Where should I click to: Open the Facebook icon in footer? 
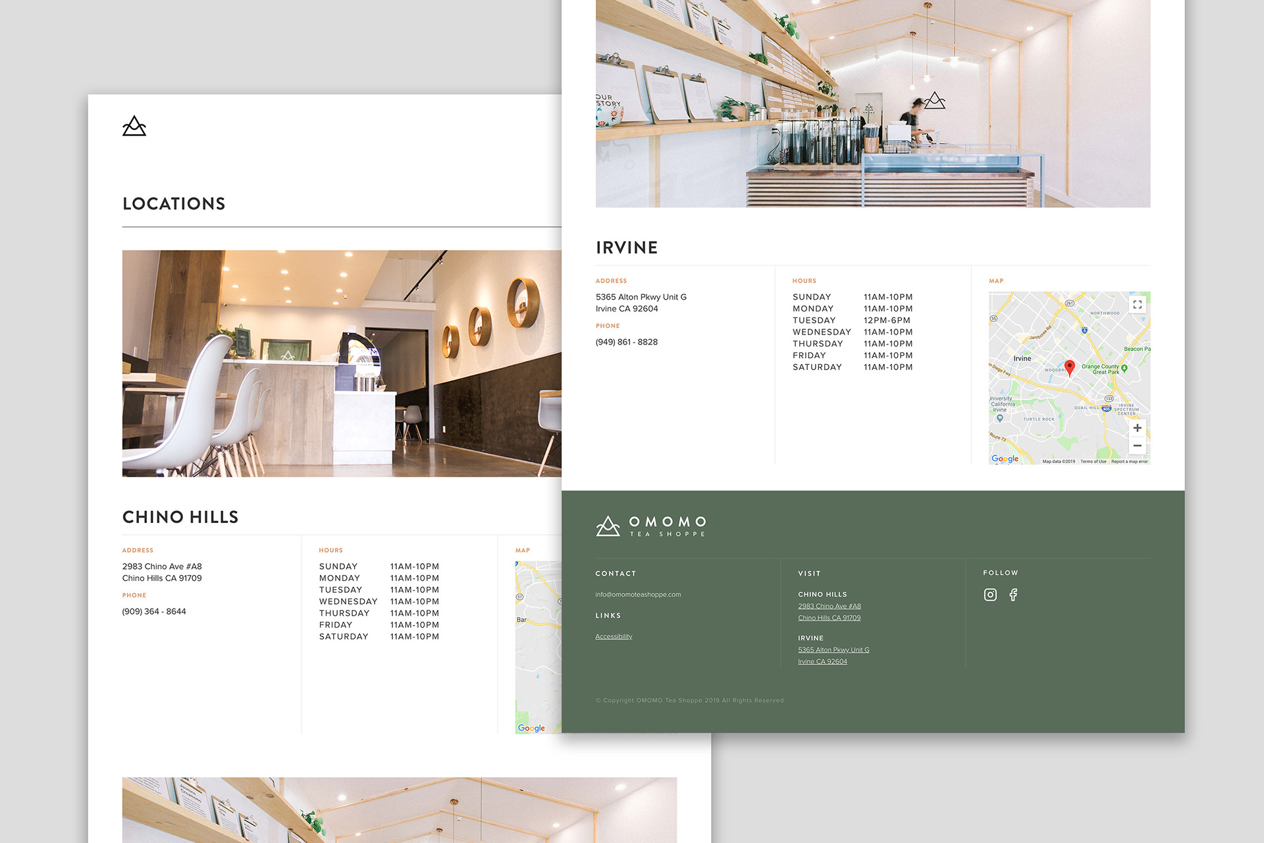[x=1013, y=595]
